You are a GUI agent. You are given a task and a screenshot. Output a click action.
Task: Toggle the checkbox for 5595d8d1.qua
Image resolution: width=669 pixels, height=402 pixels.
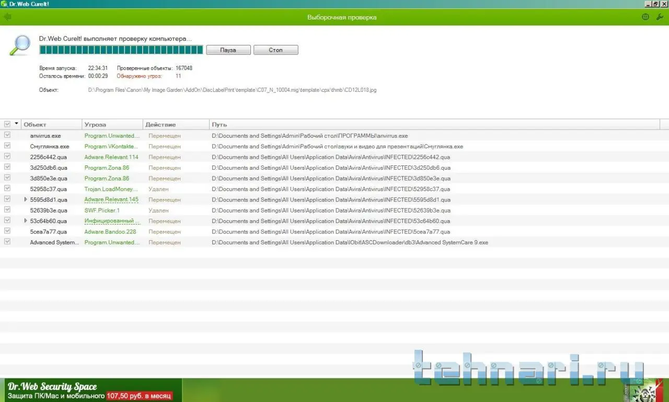tap(7, 199)
